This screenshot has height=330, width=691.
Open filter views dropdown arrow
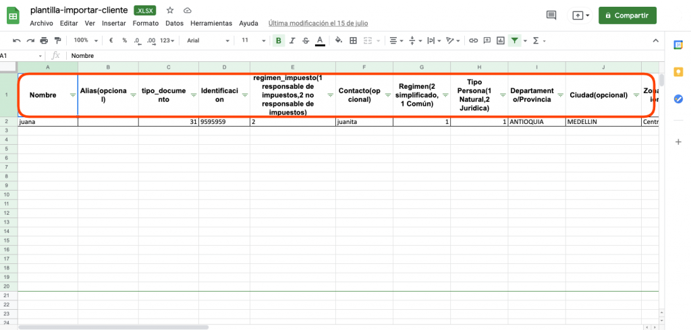point(525,41)
